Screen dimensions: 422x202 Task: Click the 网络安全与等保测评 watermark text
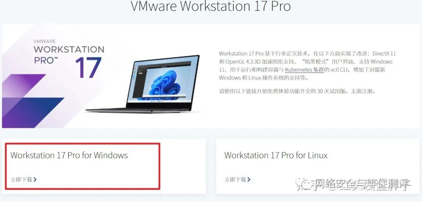coord(362,184)
